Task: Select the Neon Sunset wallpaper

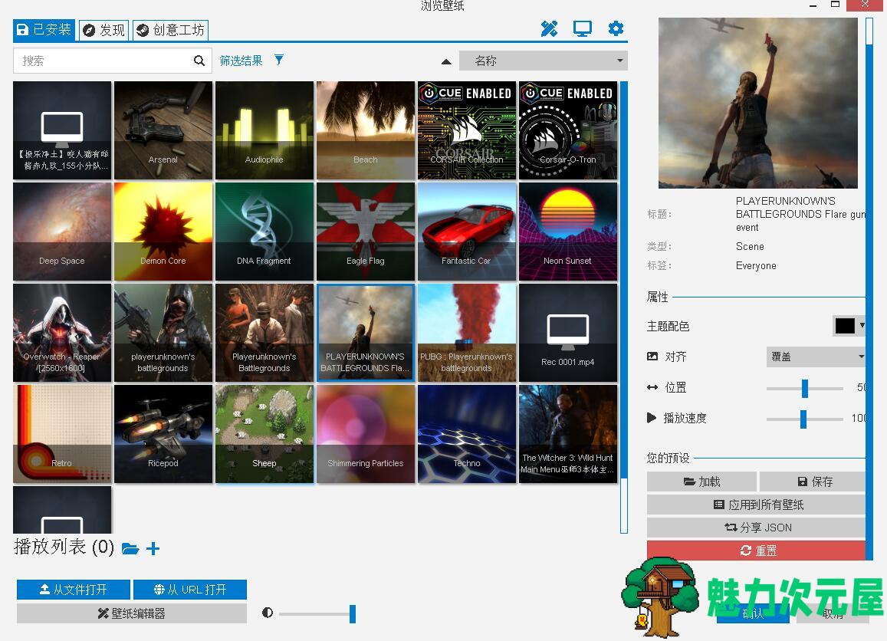Action: [x=568, y=232]
